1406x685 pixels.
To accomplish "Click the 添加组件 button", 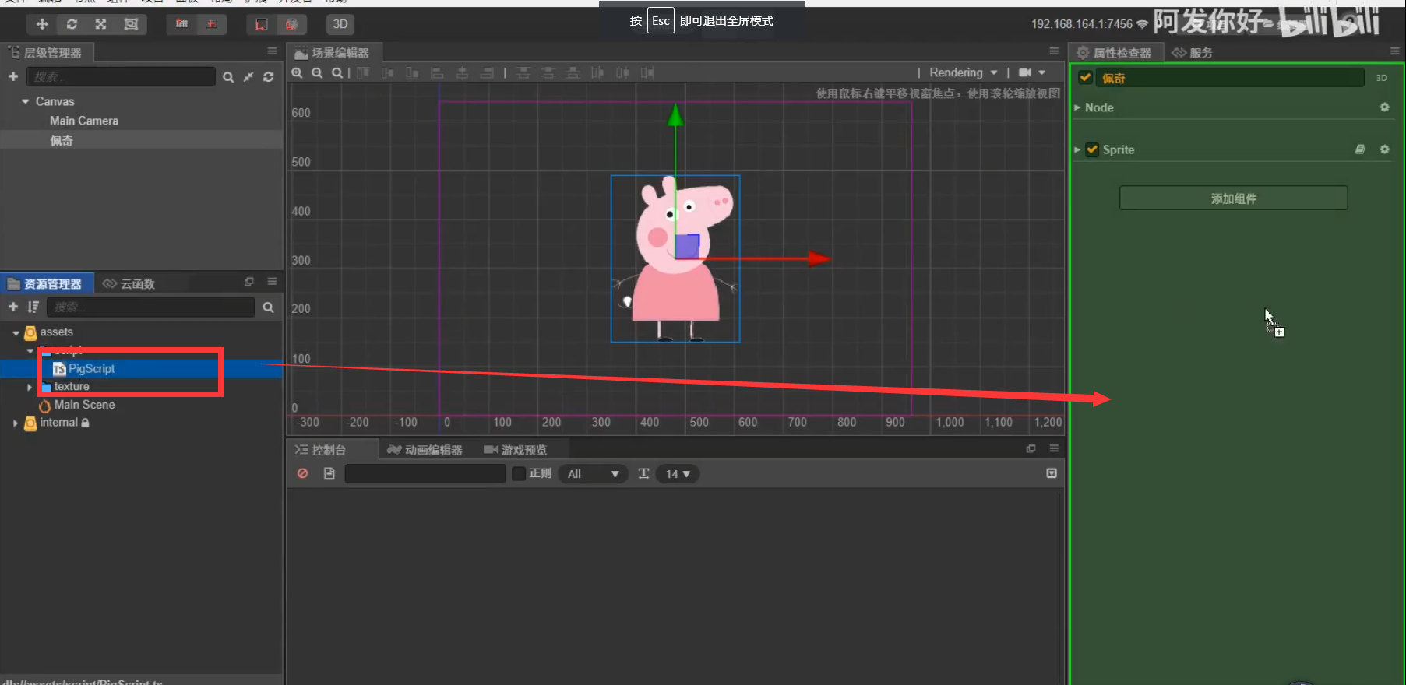I will pos(1234,198).
